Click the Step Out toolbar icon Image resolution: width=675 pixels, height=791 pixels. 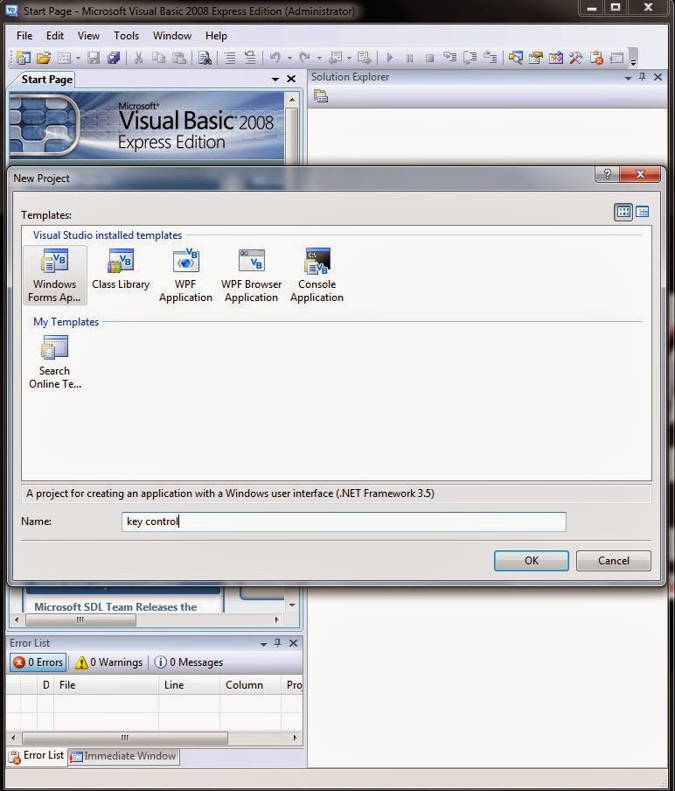click(x=490, y=58)
